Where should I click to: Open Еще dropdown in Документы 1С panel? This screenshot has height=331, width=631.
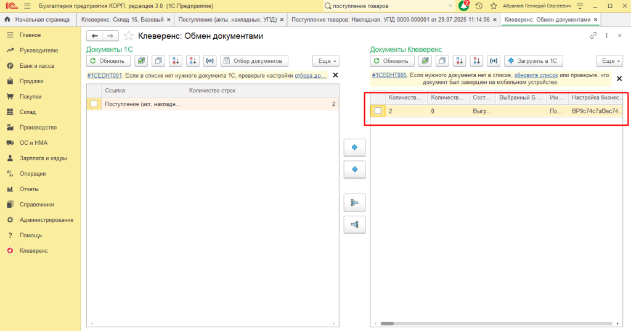[326, 61]
